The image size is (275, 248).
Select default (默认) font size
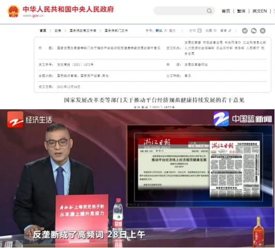click(x=159, y=31)
